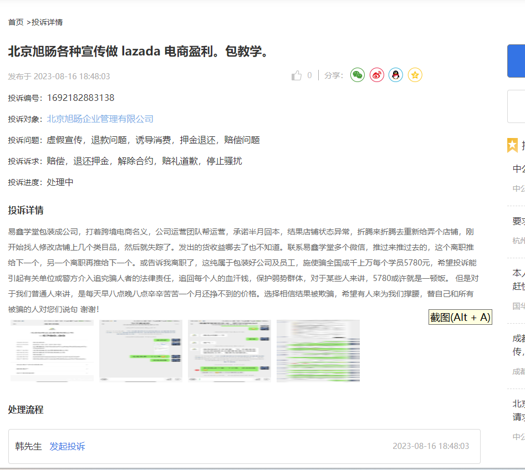525x470 pixels.
Task: Click the blue button at right edge
Action: click(516, 61)
